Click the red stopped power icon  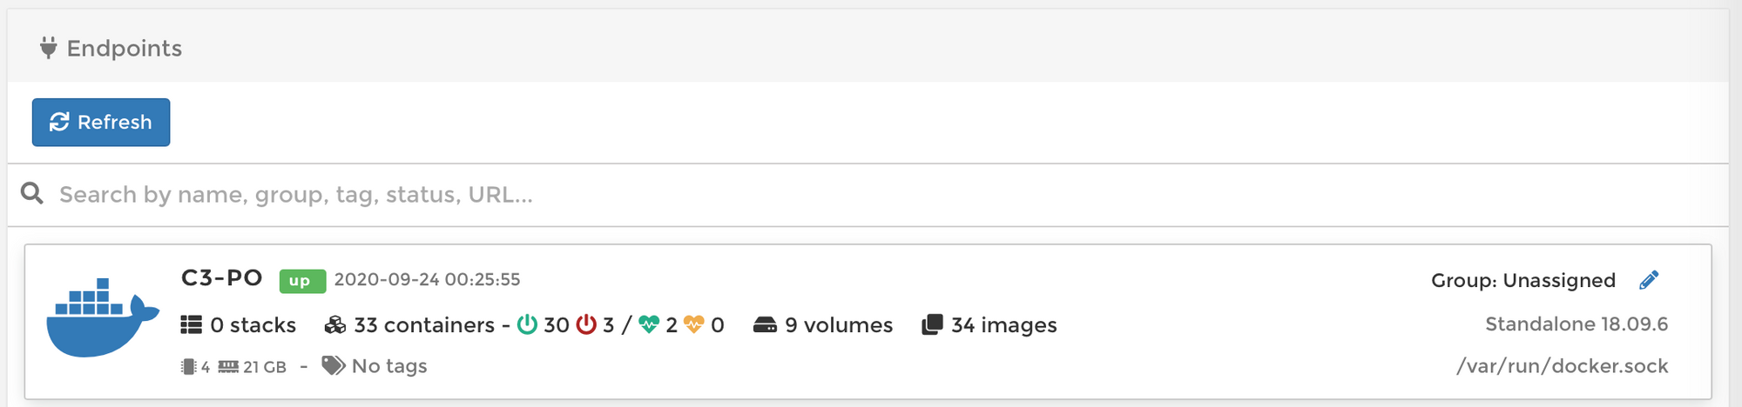[587, 325]
